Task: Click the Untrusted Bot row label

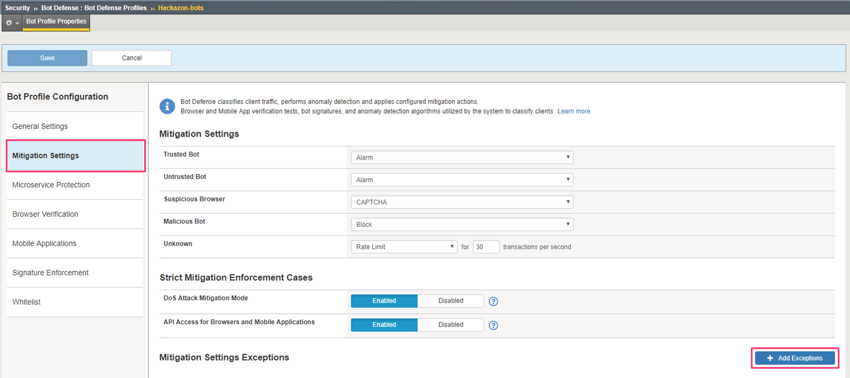Action: [185, 177]
